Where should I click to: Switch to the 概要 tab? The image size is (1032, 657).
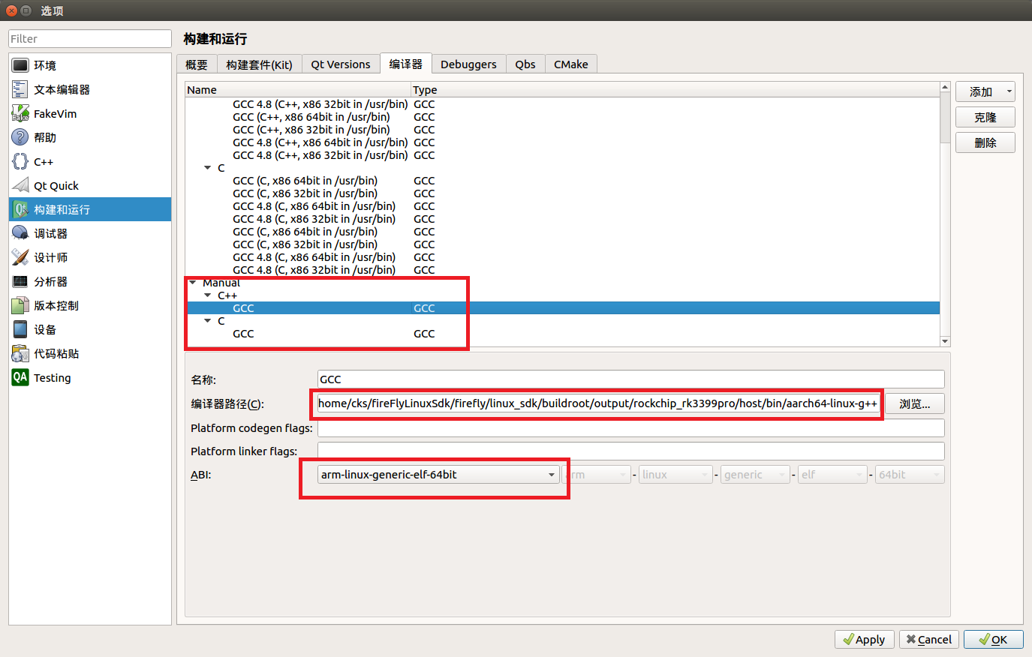[197, 64]
